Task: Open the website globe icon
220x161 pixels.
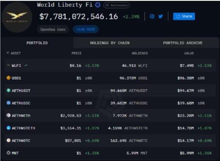Action: click(x=152, y=16)
